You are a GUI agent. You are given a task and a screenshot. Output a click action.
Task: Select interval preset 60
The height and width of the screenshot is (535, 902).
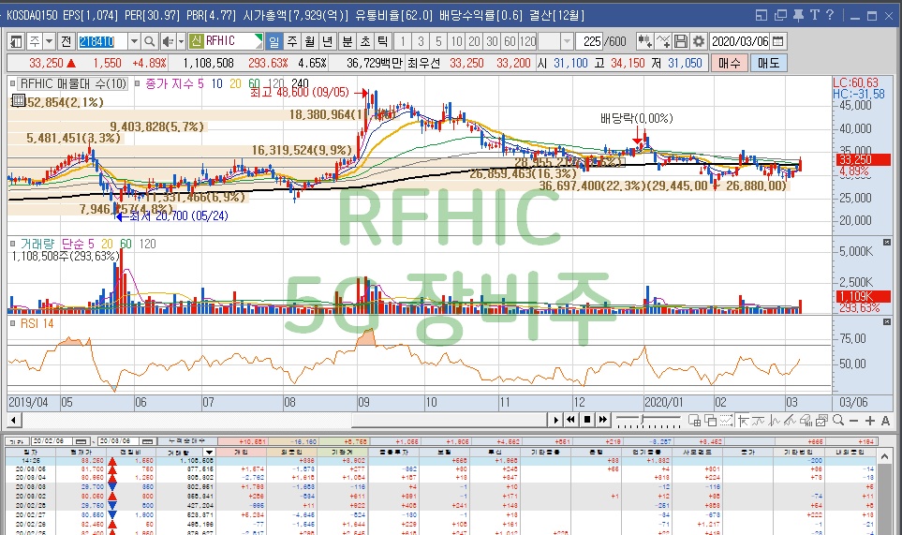[510, 41]
